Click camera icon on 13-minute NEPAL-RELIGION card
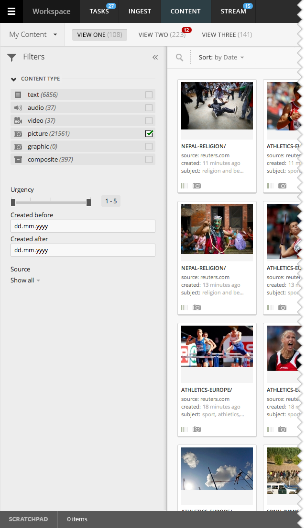The image size is (306, 528). [197, 307]
